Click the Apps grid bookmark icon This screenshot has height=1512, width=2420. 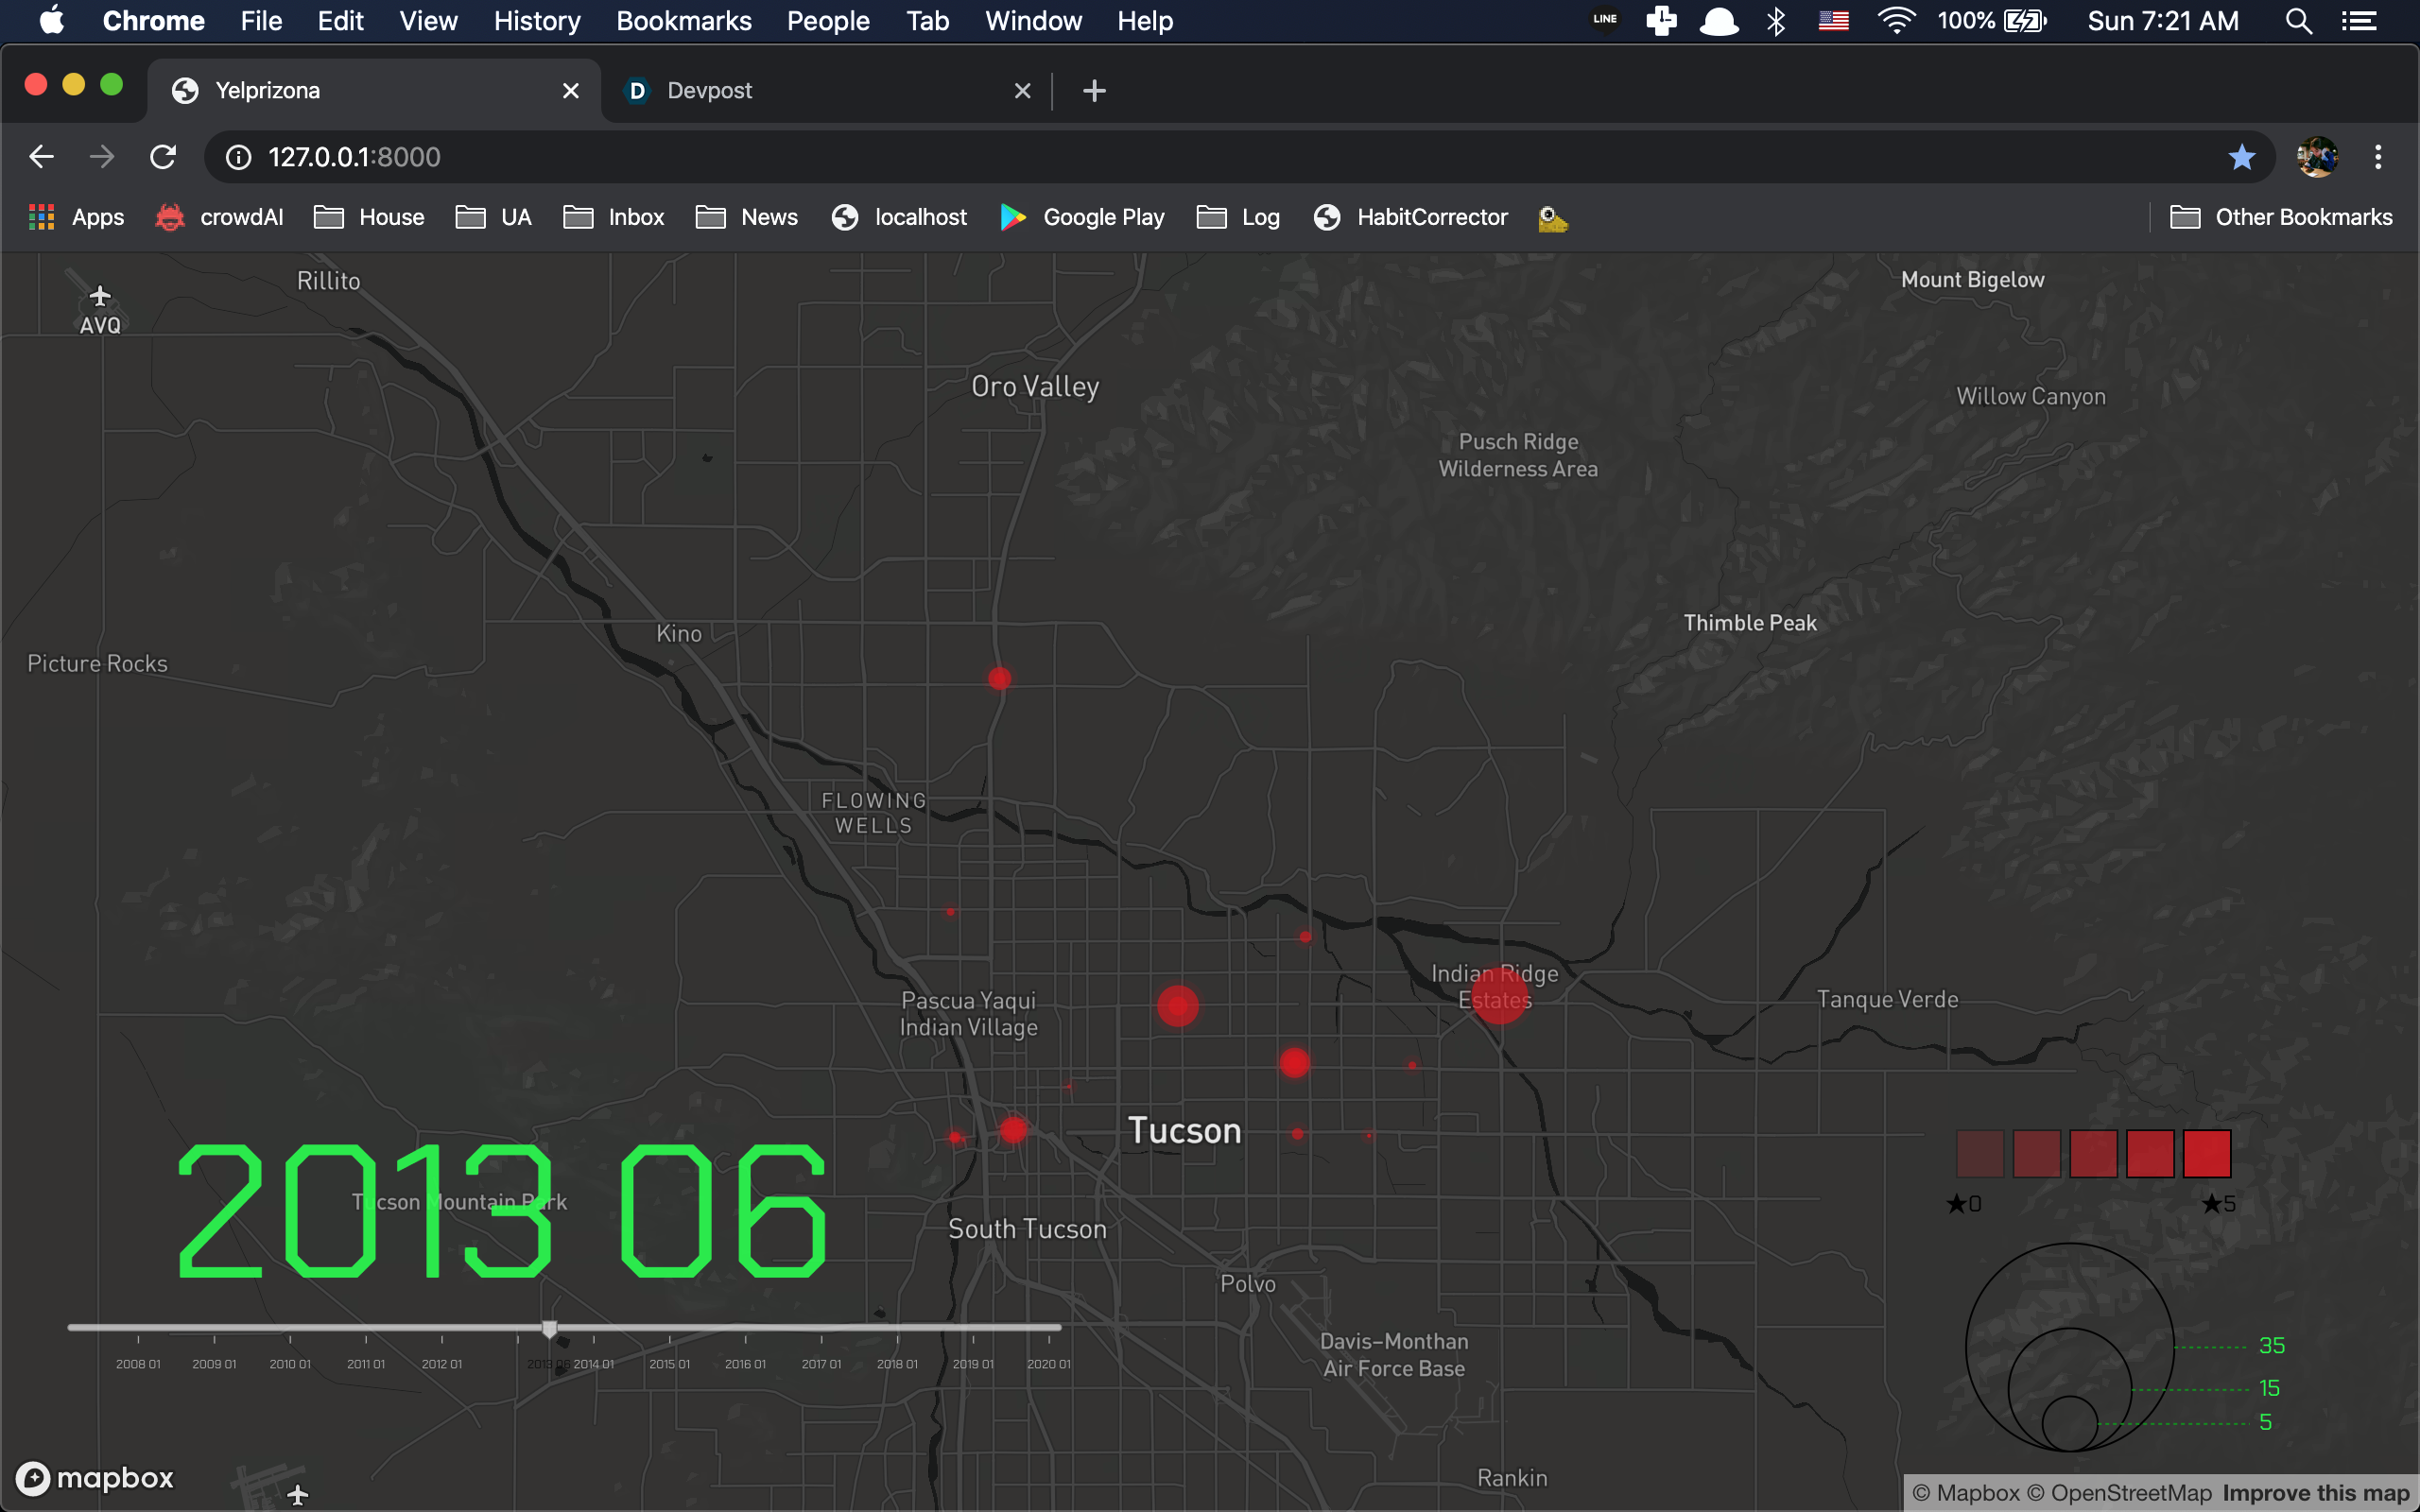41,217
